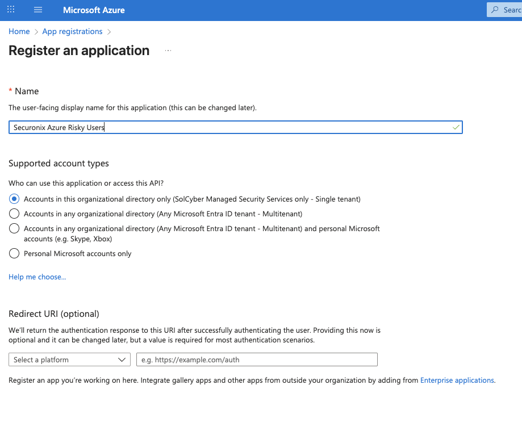Open the Help me choose link
522x435 pixels.
[x=37, y=277]
